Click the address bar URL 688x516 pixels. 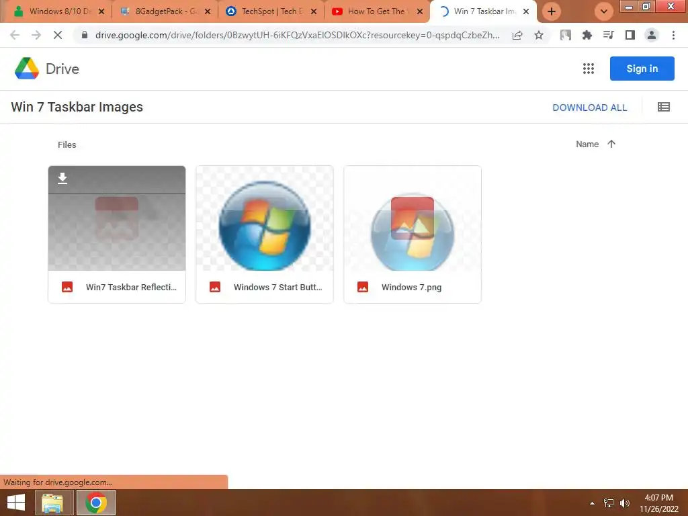coord(297,35)
